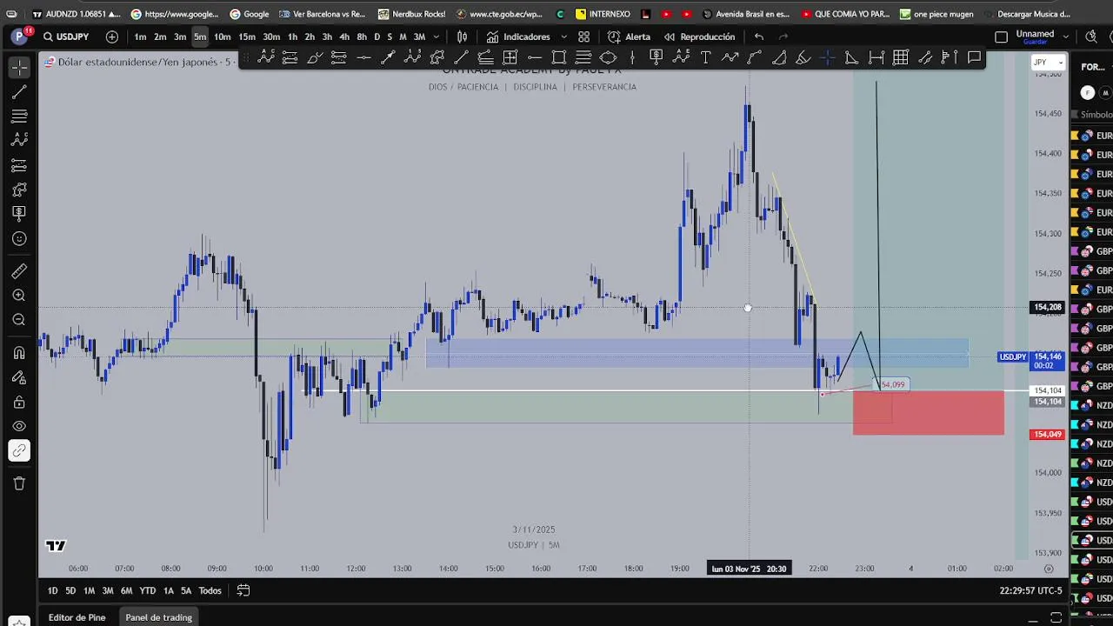Toggle magnet mode in left sidebar

[19, 353]
